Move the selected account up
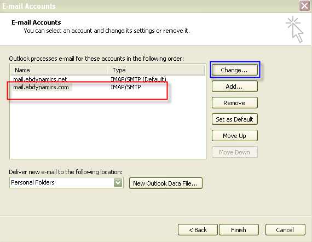This screenshot has width=312, height=242. (x=235, y=136)
